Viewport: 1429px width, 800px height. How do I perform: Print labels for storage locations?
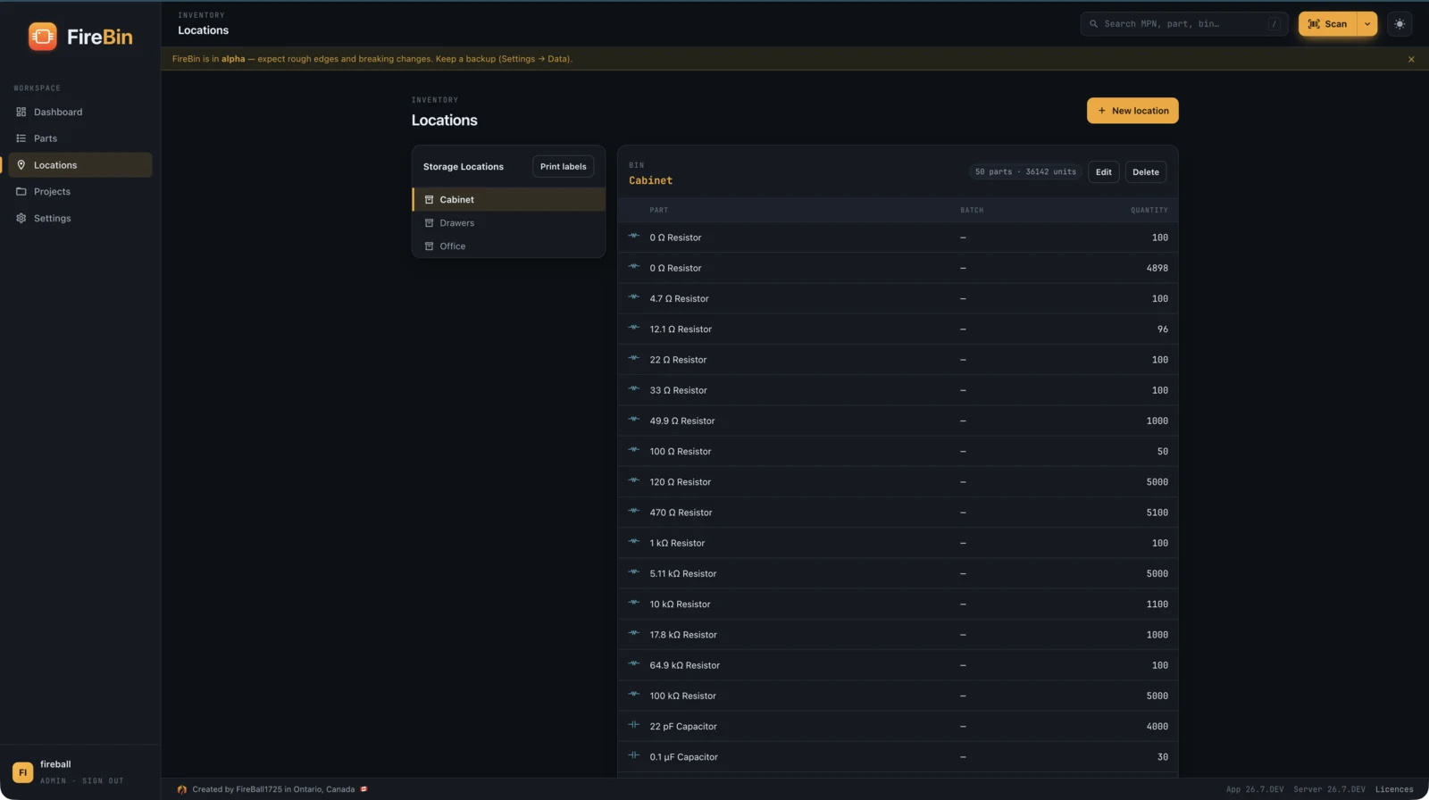[563, 167]
